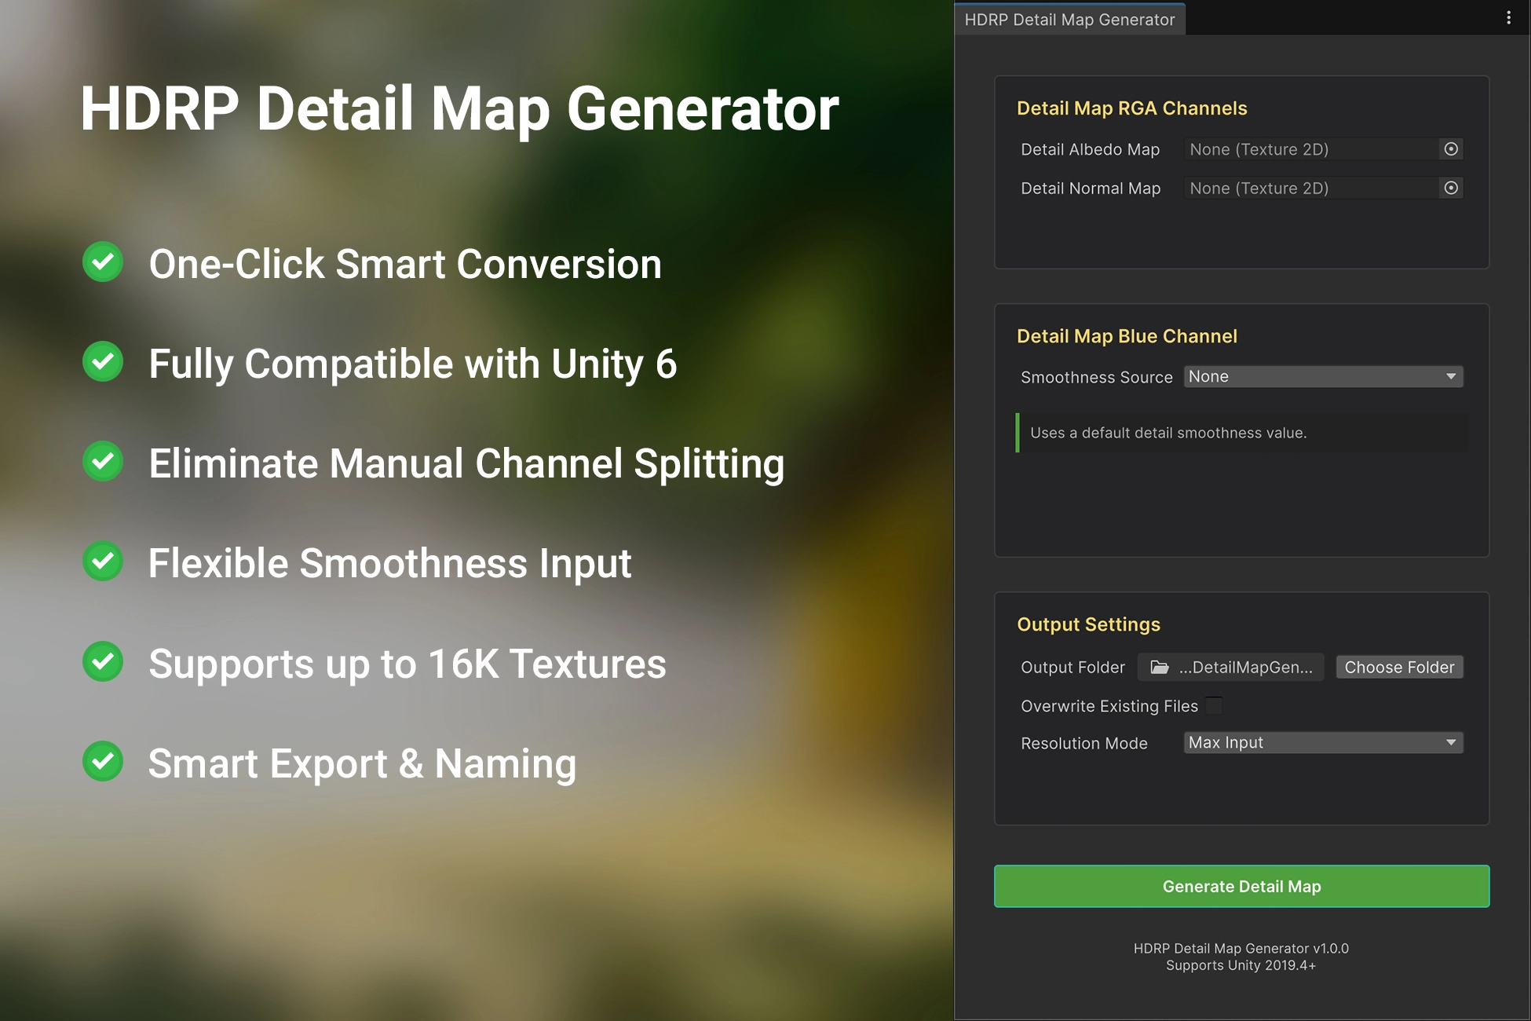
Task: Select the HDRP Detail Map Generator tab
Action: click(1069, 20)
